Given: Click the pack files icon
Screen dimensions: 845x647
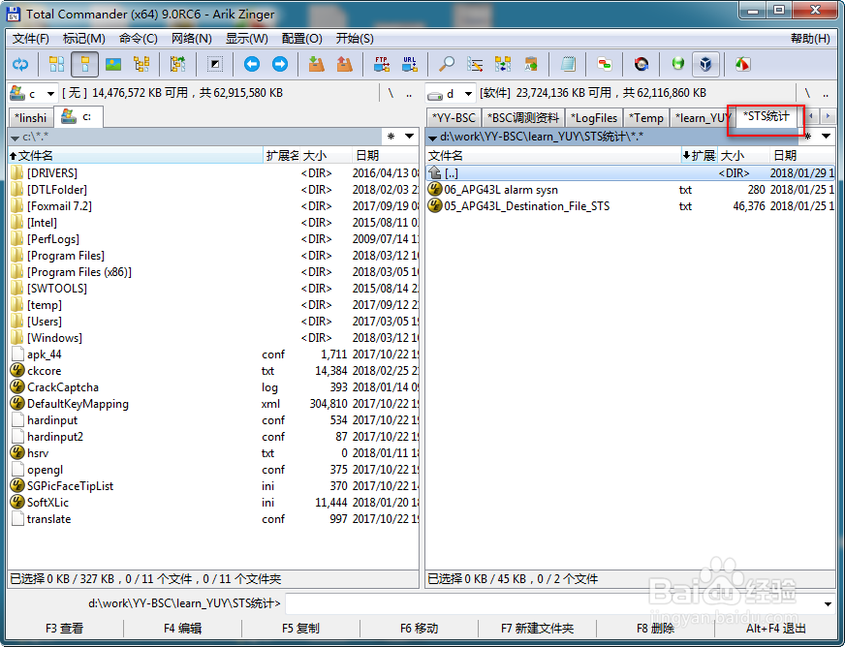Looking at the screenshot, I should click(316, 65).
